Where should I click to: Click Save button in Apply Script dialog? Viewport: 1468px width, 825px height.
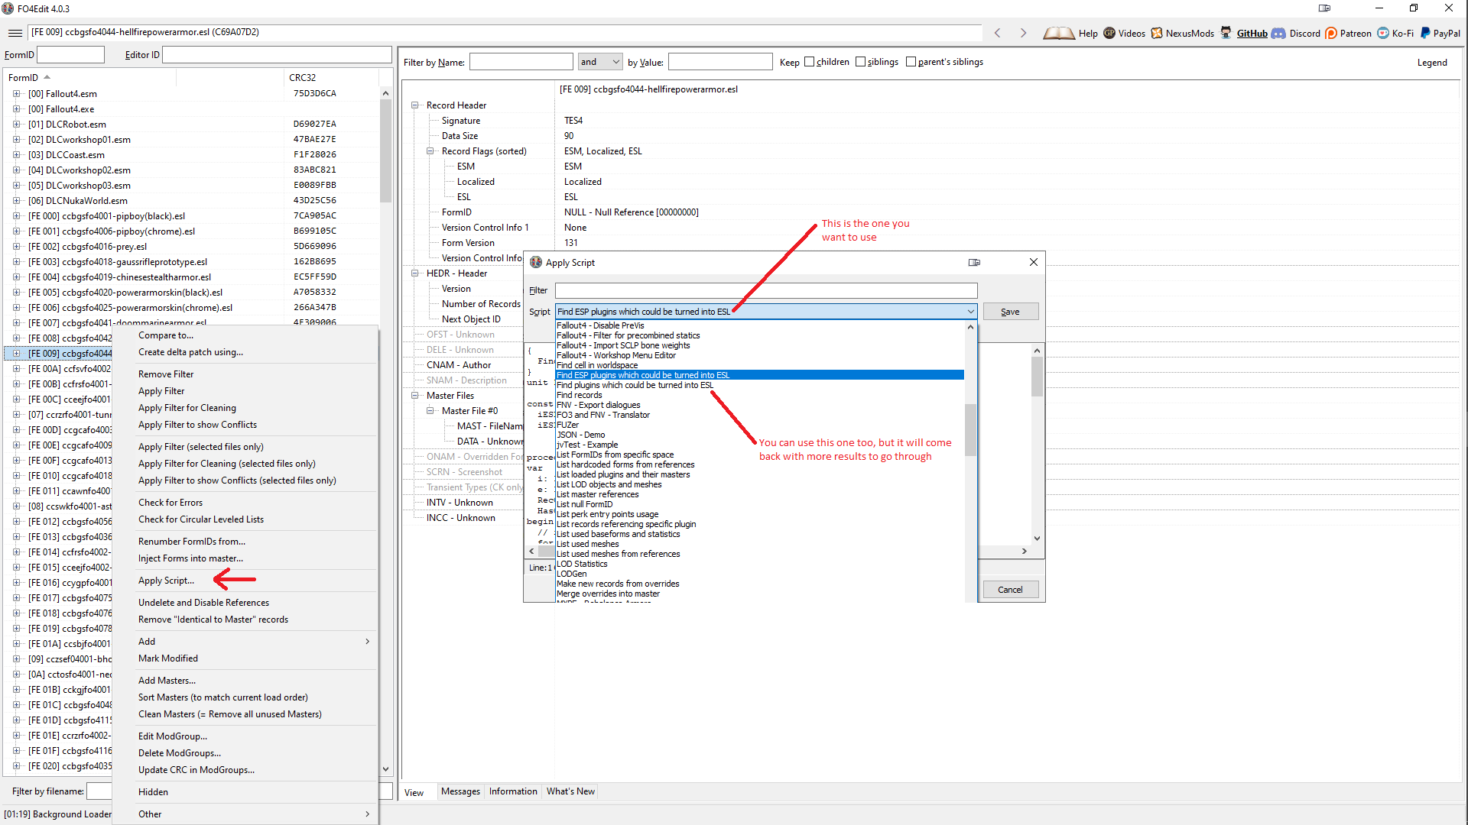click(x=1009, y=310)
